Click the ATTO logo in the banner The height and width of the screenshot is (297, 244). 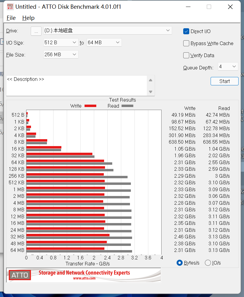click(x=20, y=275)
